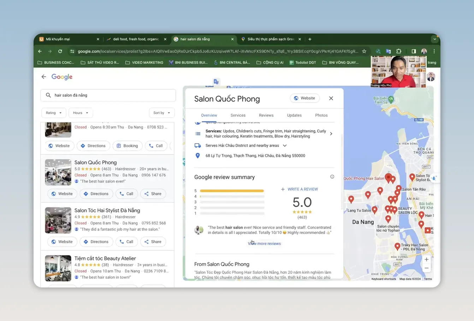This screenshot has width=474, height=321.
Task: Open Rating filter dropdown
Action: click(54, 113)
